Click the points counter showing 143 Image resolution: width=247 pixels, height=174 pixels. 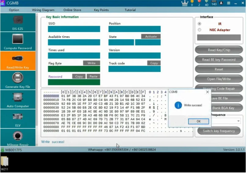pos(214,3)
